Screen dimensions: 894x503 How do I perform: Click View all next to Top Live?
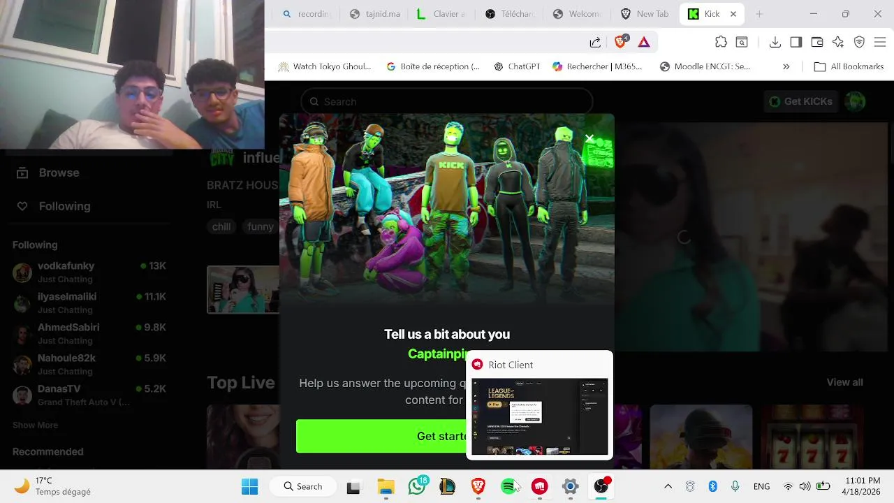844,382
